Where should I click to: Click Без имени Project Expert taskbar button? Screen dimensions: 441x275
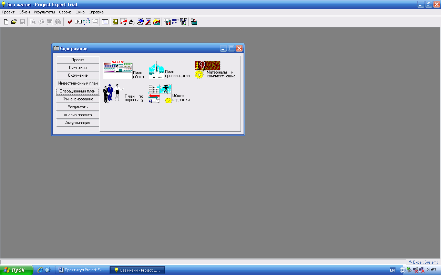pos(137,270)
